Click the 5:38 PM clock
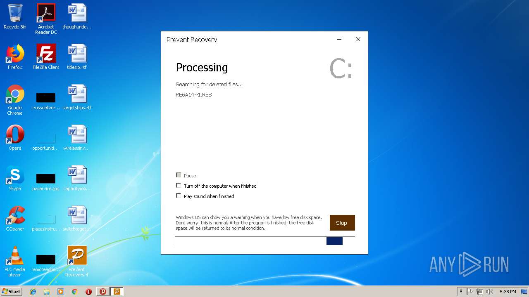 click(508, 292)
